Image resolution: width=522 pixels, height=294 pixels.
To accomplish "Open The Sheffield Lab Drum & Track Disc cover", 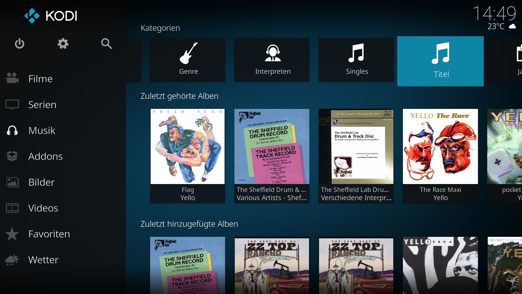I will pos(356,146).
